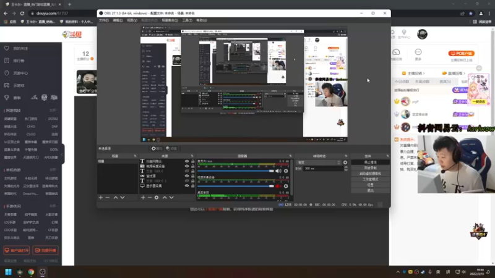This screenshot has width=495, height=278.
Task: Toggle lock on the 视频采集设备 source
Action: pyautogui.click(x=192, y=166)
